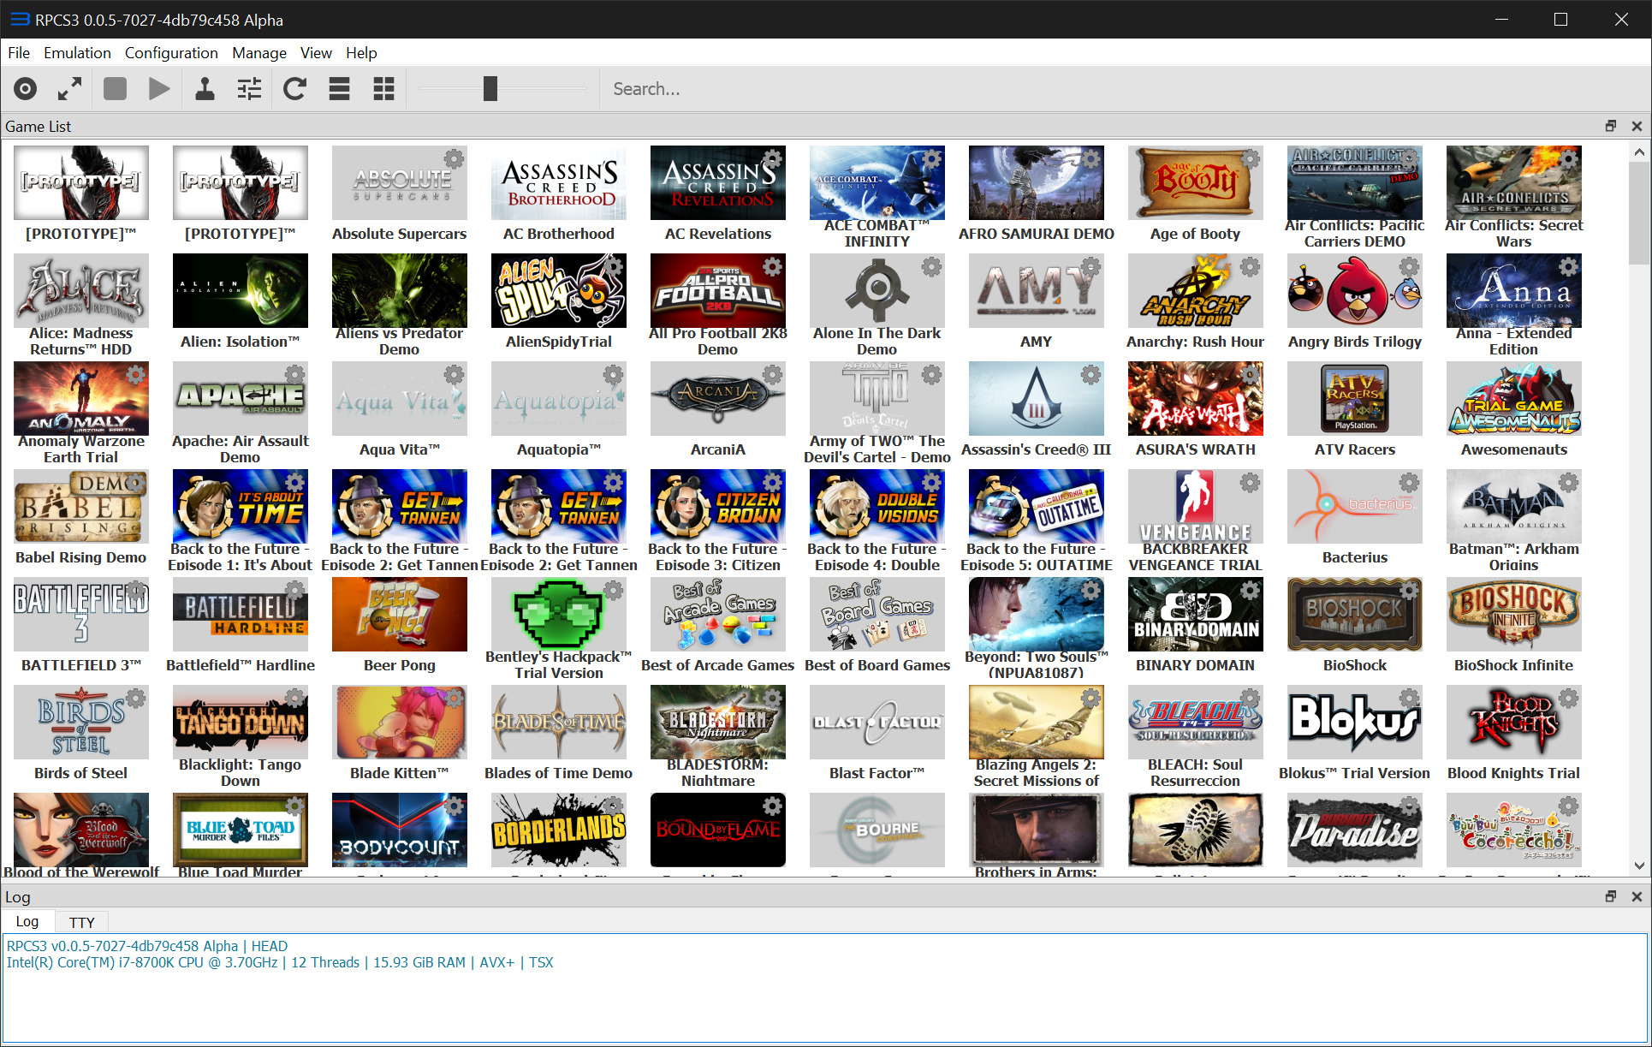Float the Game List panel
The width and height of the screenshot is (1652, 1047).
[x=1611, y=126]
